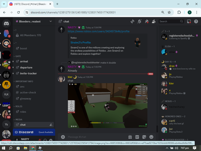
Task: Open member jo in member list
Action: coord(180,75)
